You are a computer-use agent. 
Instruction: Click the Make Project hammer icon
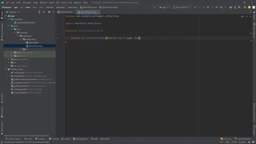click(154, 7)
